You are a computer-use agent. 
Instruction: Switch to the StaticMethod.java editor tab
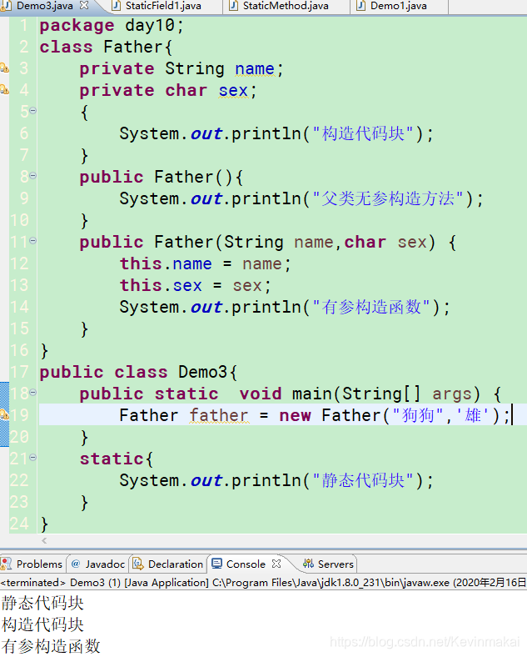tap(286, 6)
